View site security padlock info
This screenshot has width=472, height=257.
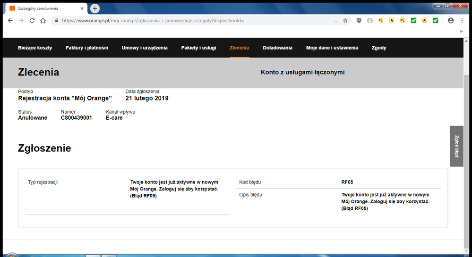pos(56,20)
